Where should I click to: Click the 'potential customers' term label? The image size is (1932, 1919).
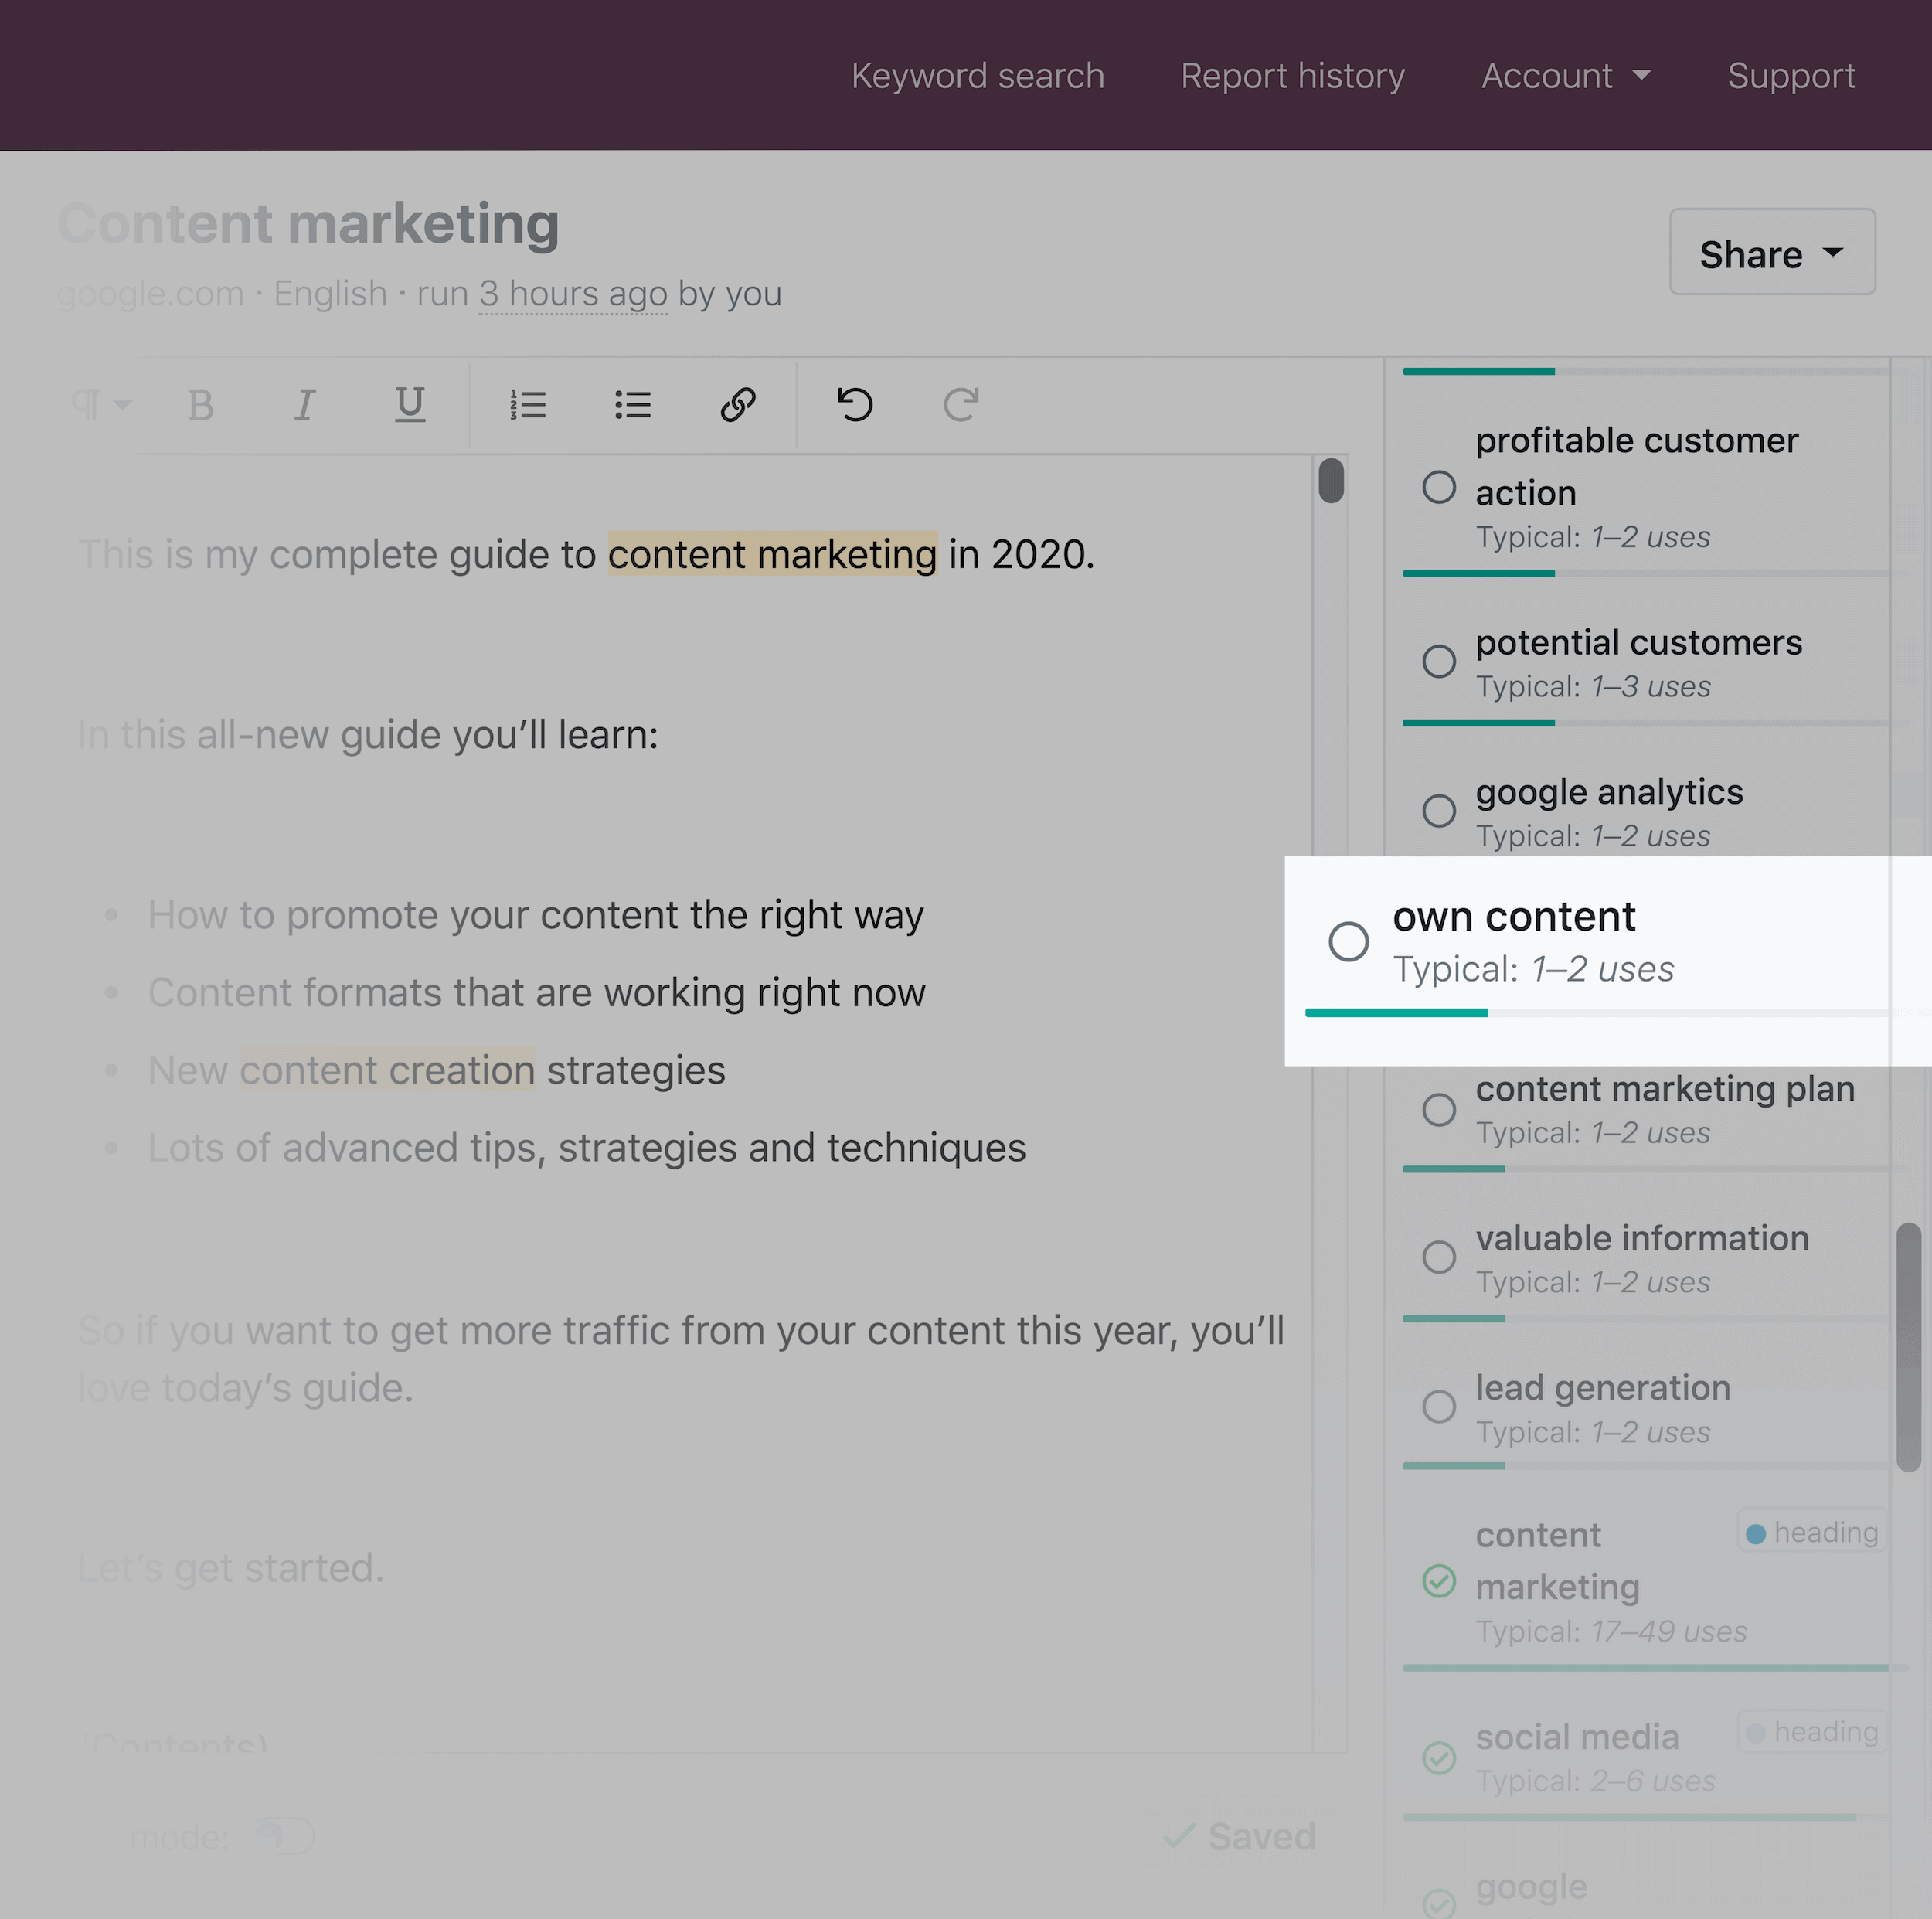(1639, 642)
